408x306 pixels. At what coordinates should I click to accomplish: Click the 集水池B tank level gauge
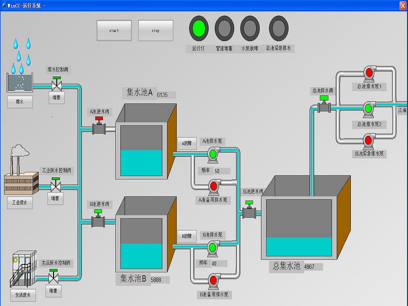[141, 243]
